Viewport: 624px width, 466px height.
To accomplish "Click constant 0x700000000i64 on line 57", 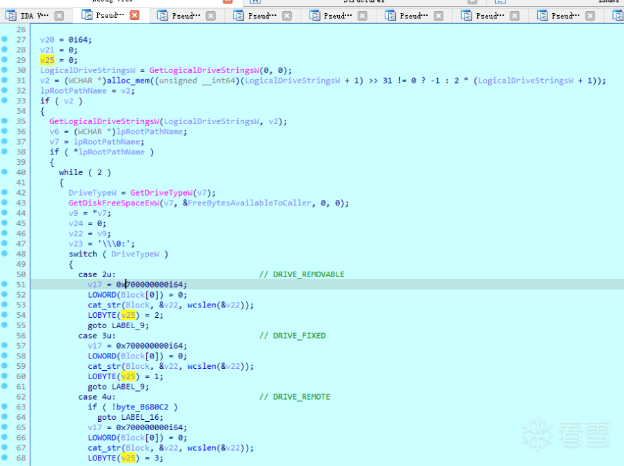I will (x=151, y=346).
